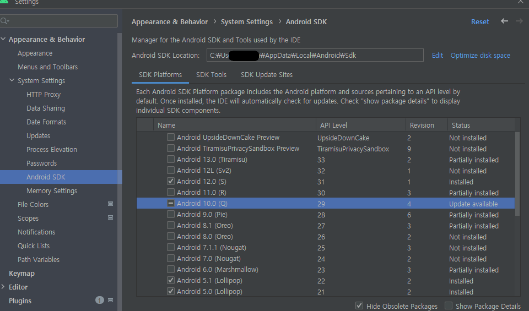Go forward with the right arrow icon
Screen dimensions: 529x311
click(x=519, y=21)
